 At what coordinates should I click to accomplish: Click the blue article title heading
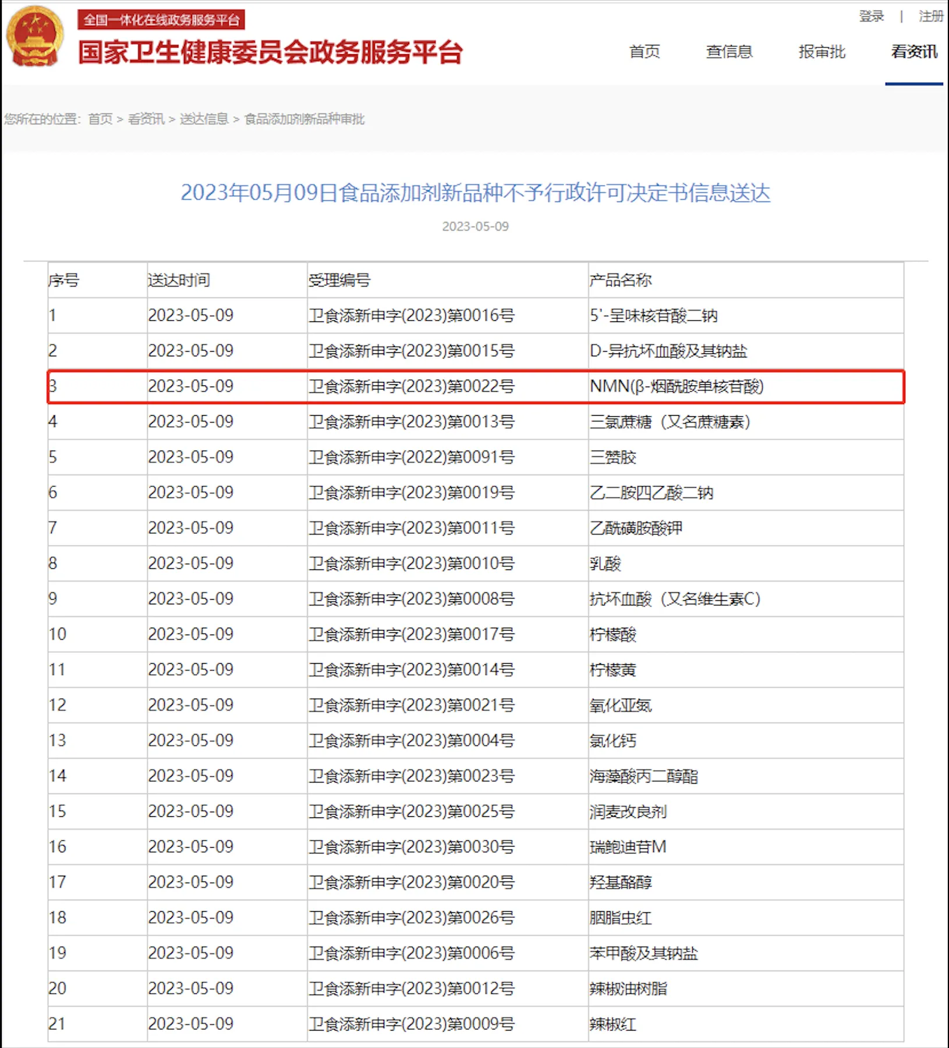pyautogui.click(x=475, y=193)
